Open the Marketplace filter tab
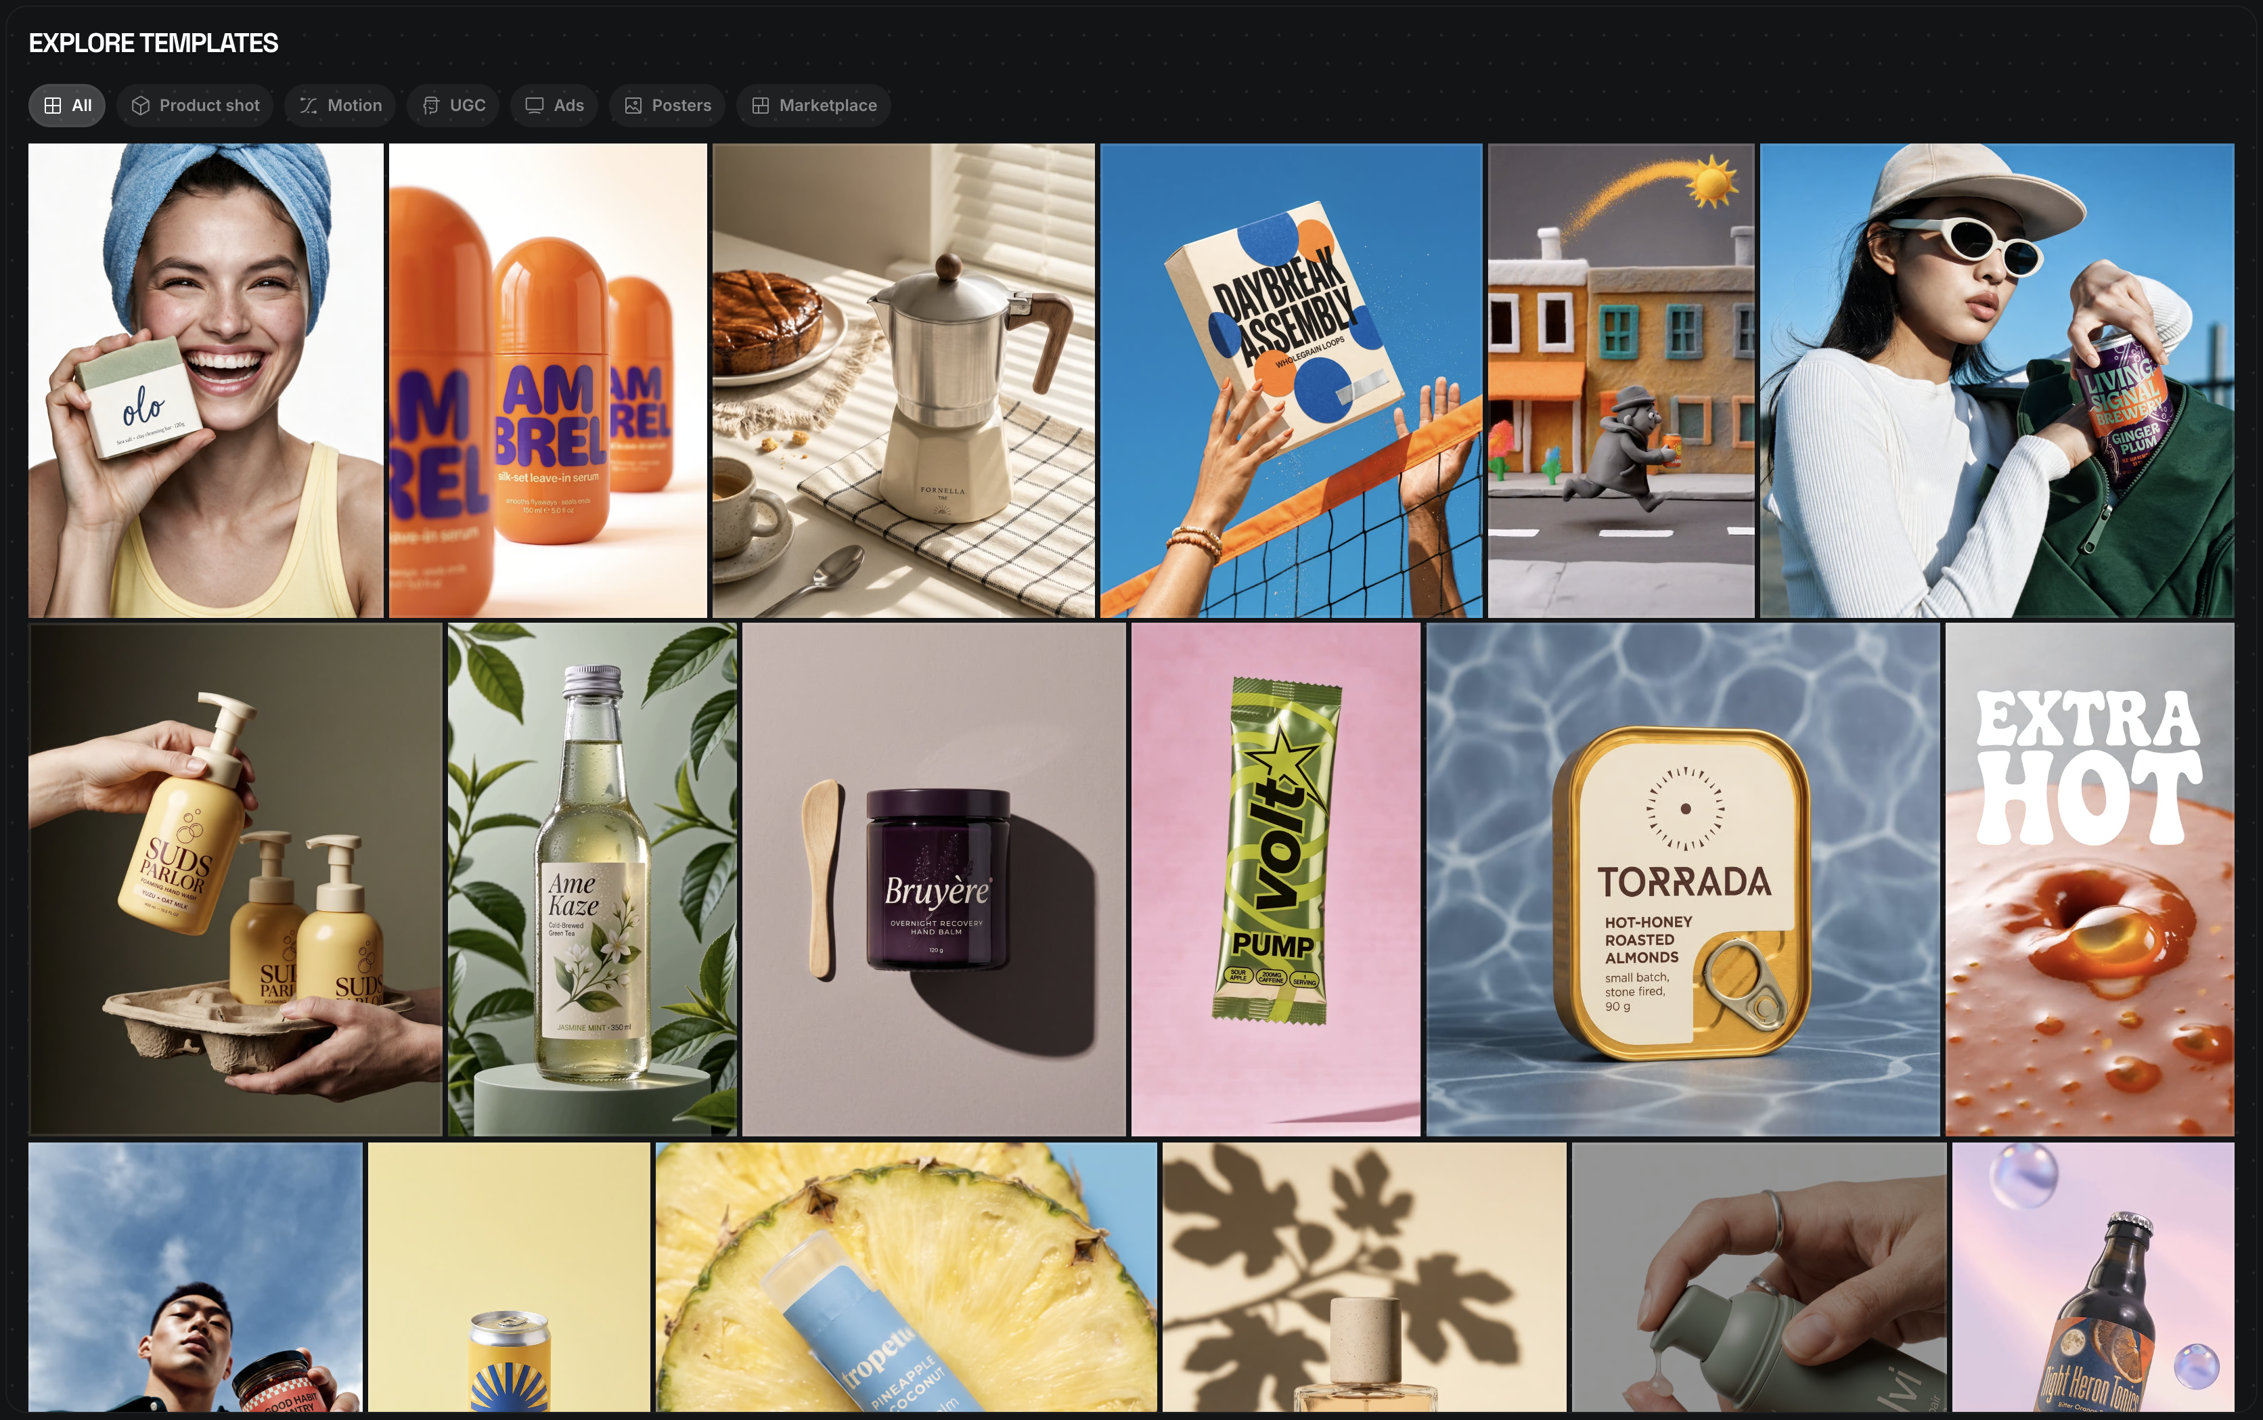 (x=814, y=105)
